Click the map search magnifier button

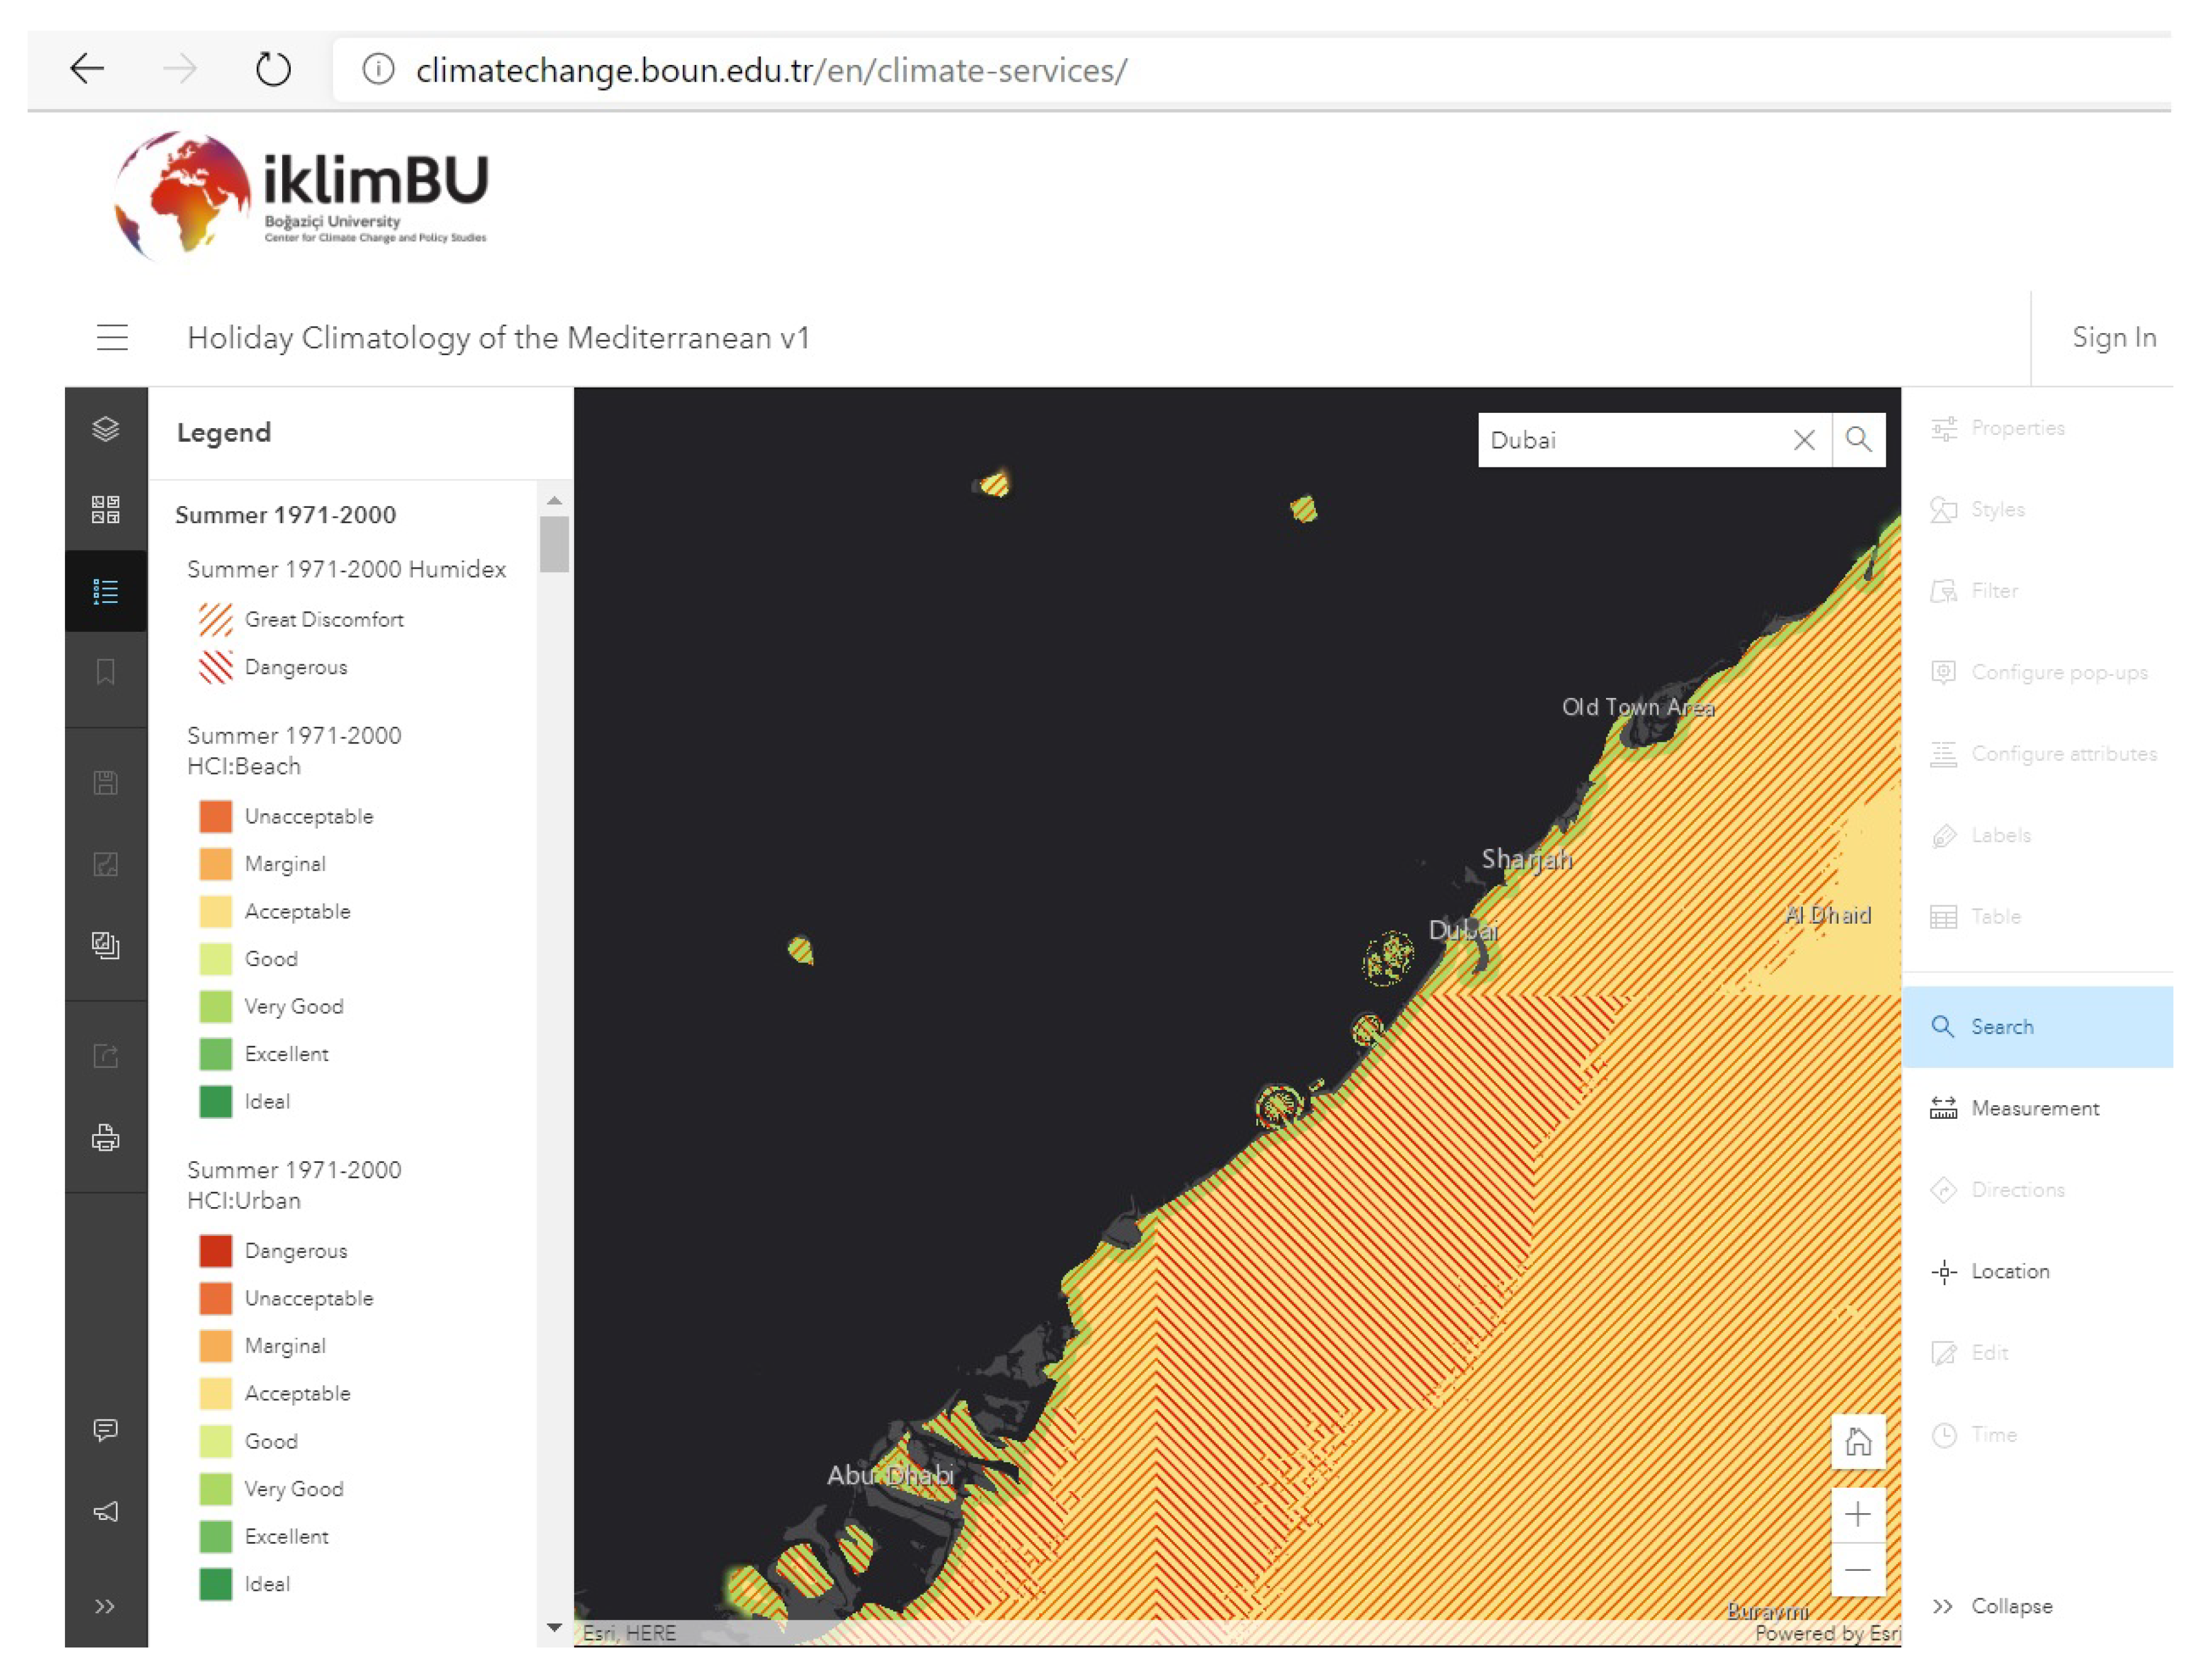click(x=1857, y=440)
